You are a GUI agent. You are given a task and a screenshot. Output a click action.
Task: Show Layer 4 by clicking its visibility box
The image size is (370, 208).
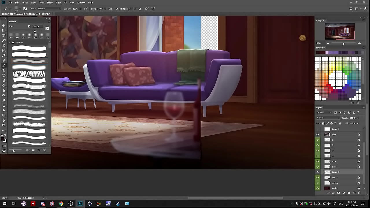point(318,129)
